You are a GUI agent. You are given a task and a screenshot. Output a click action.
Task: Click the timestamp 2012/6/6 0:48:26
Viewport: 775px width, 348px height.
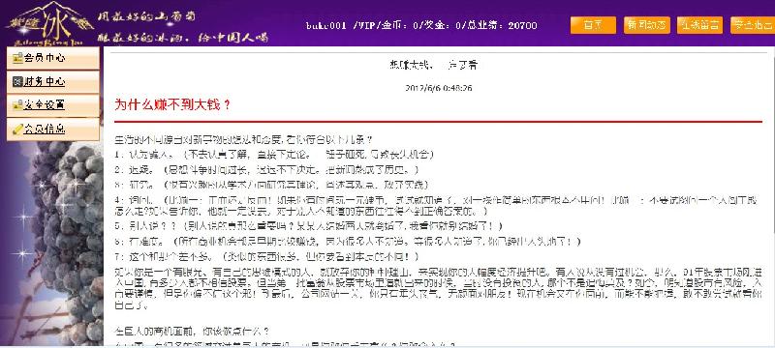439,88
